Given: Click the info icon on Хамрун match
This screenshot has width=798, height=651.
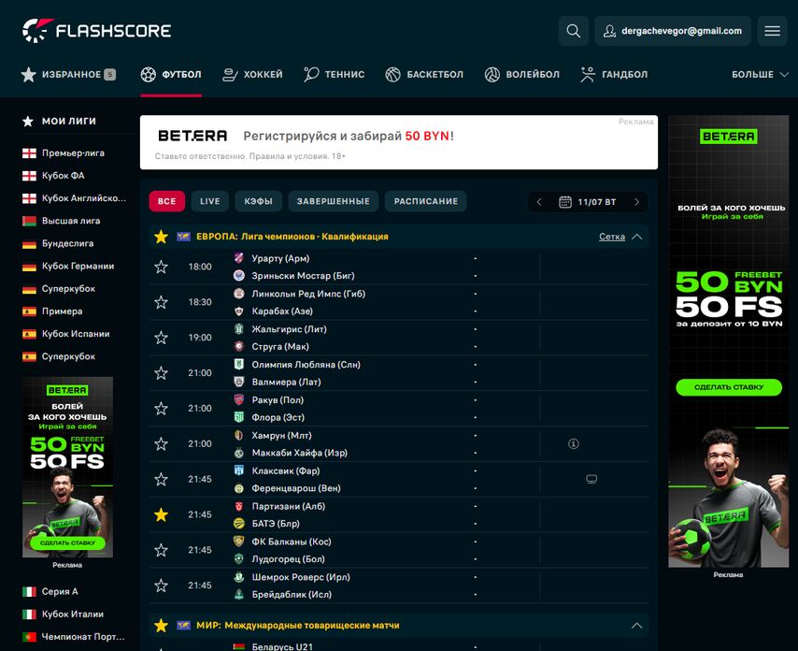Looking at the screenshot, I should click(573, 443).
